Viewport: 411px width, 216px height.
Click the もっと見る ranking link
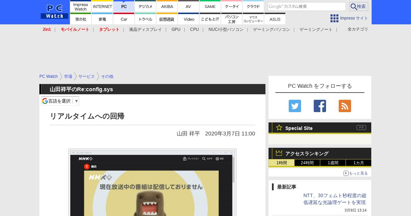(356, 173)
